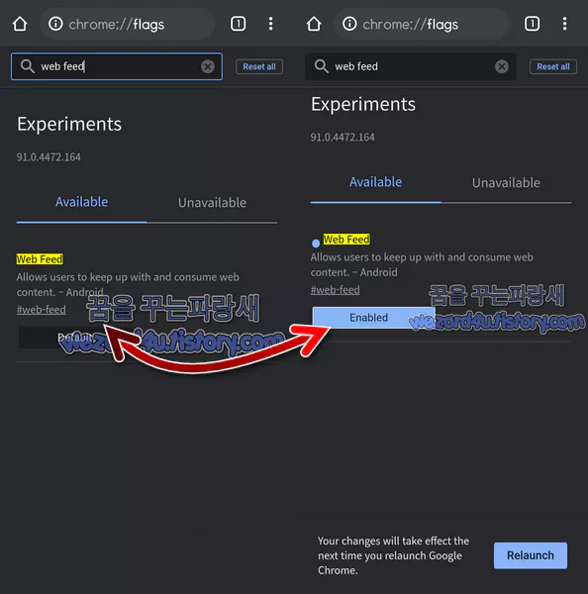588x594 pixels.
Task: Click Experiments heading in left screenshot
Action: click(69, 125)
